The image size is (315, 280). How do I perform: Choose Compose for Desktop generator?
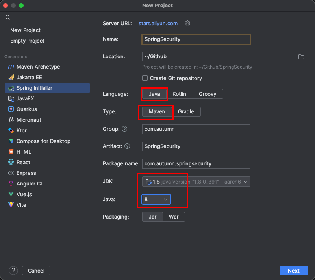point(43,141)
